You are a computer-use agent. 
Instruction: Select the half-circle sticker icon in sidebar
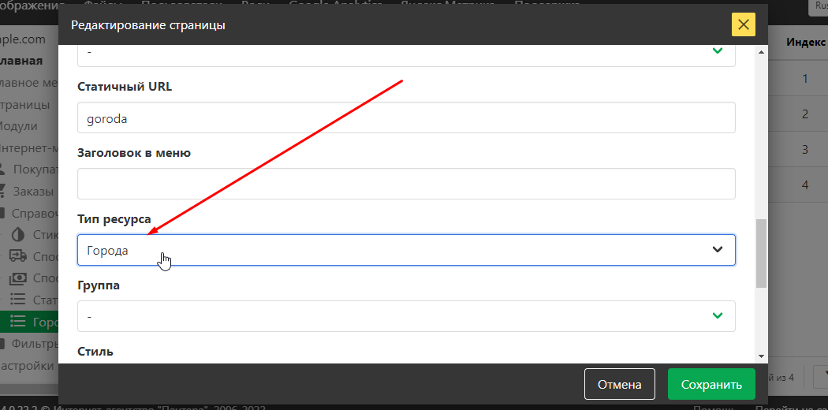(18, 235)
